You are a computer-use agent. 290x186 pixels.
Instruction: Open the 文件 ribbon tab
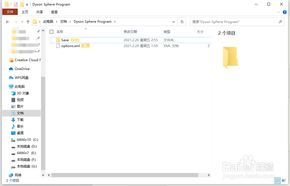tap(10, 12)
